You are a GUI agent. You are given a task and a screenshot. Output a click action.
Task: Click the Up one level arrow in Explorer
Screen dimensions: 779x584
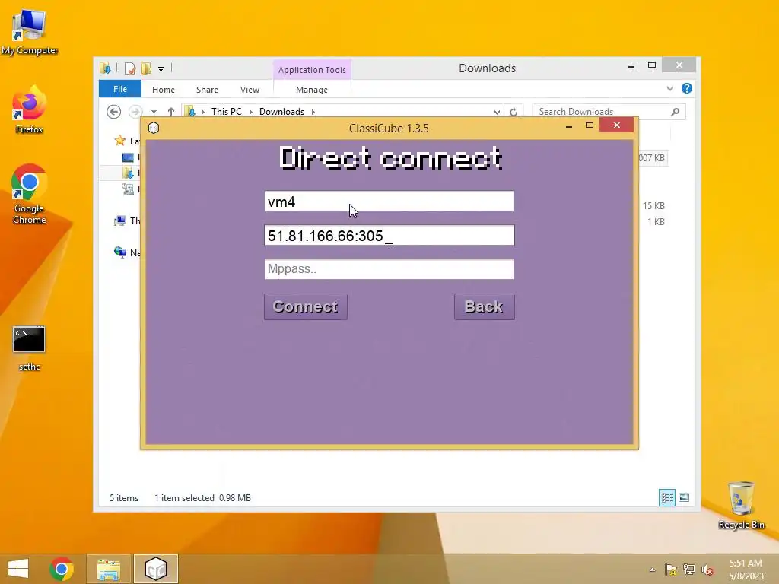click(171, 112)
